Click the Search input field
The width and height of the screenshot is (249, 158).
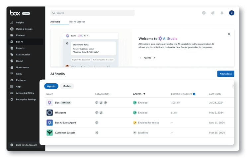93,13
